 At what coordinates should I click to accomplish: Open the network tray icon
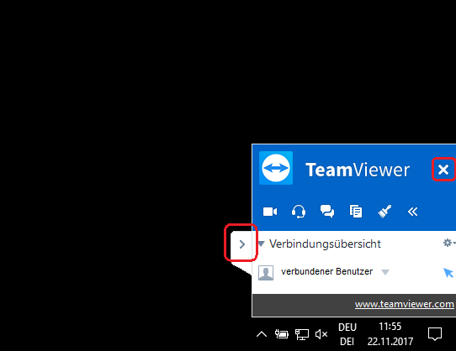[x=302, y=334]
